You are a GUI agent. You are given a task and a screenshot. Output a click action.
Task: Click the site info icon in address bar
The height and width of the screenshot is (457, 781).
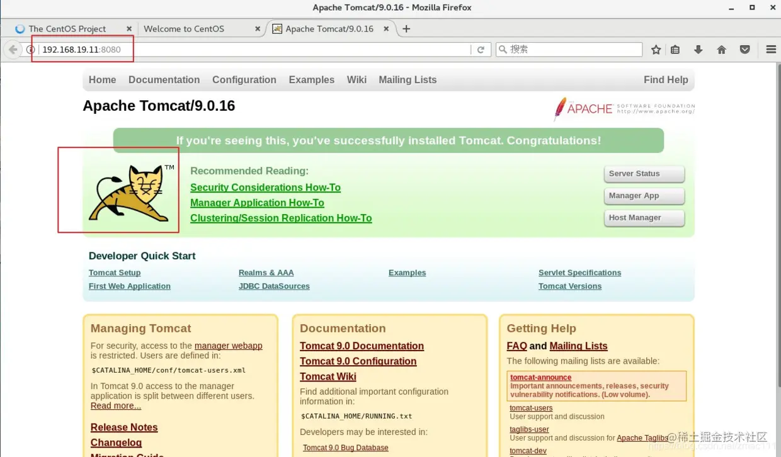[x=30, y=50]
